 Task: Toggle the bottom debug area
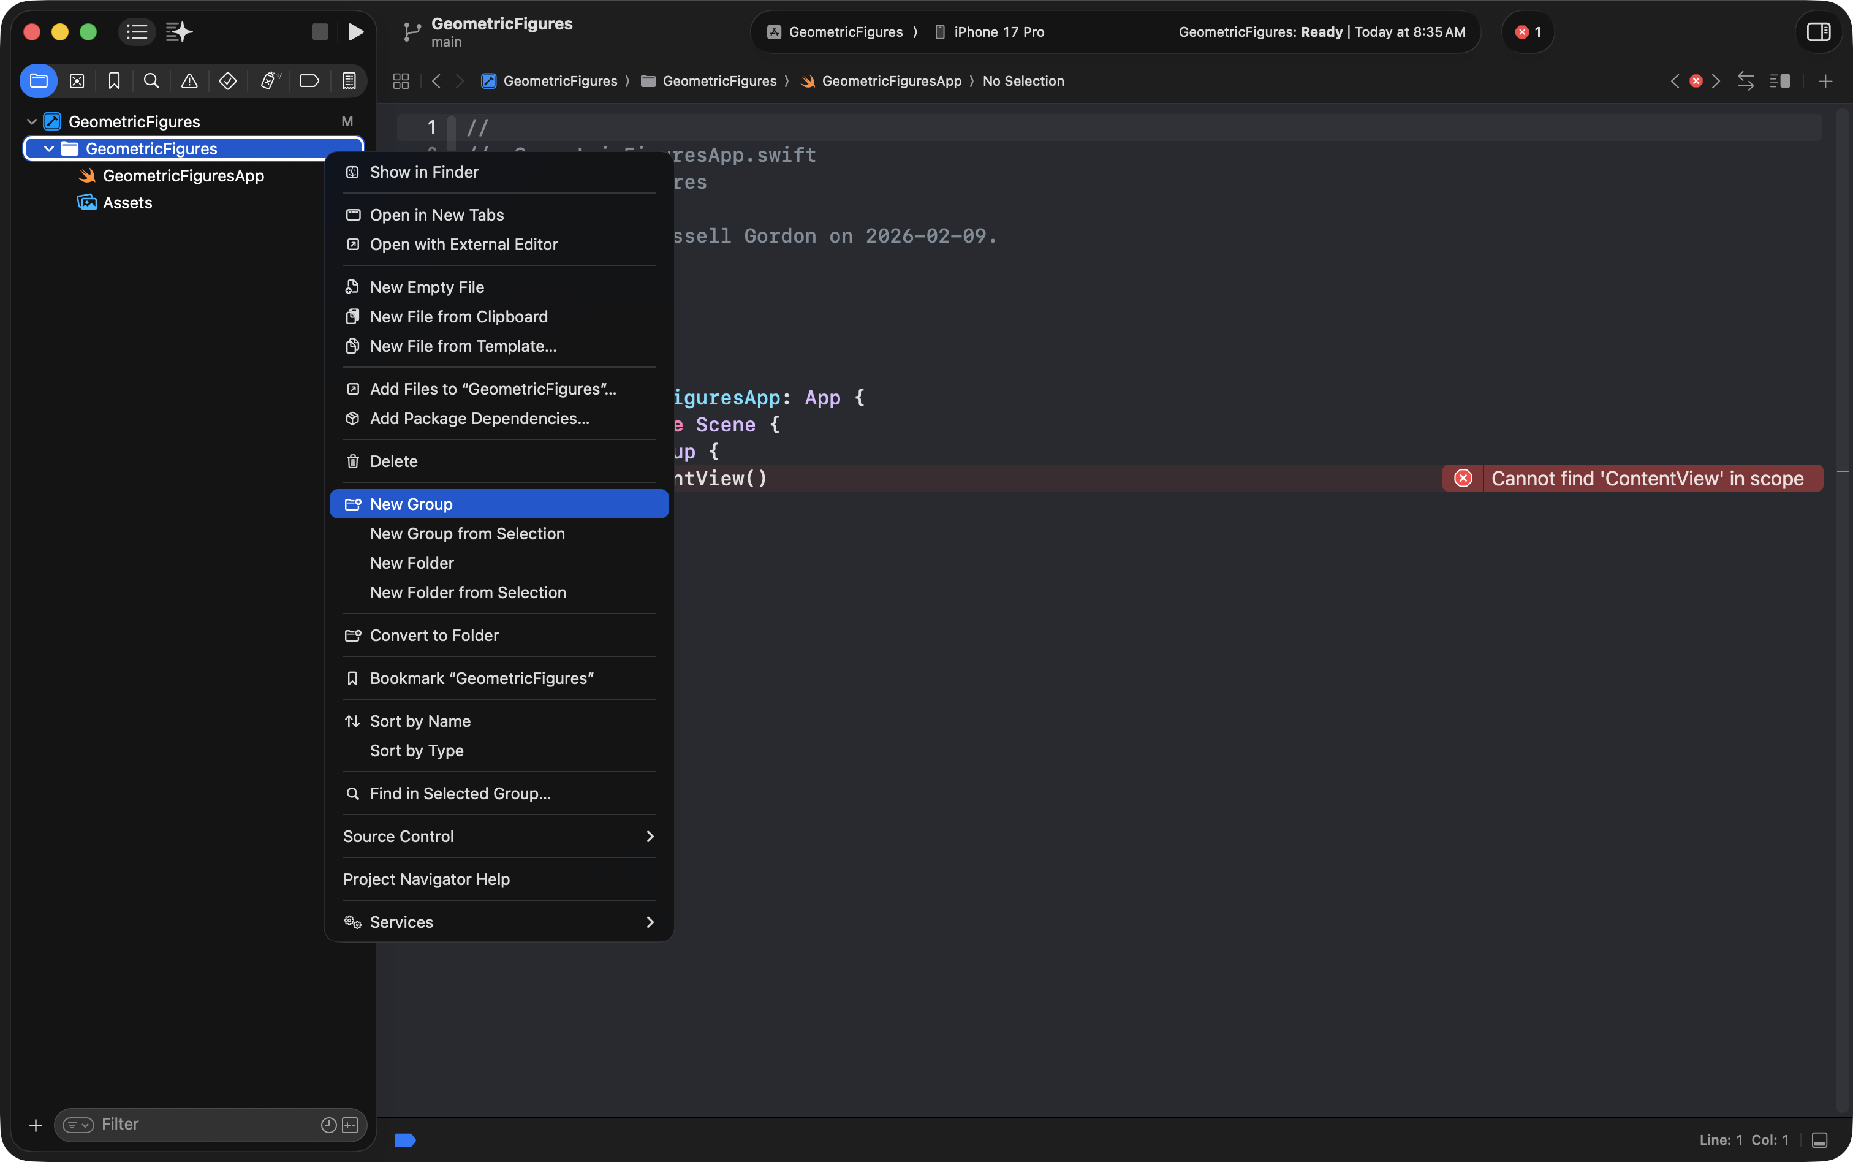click(x=1820, y=1140)
